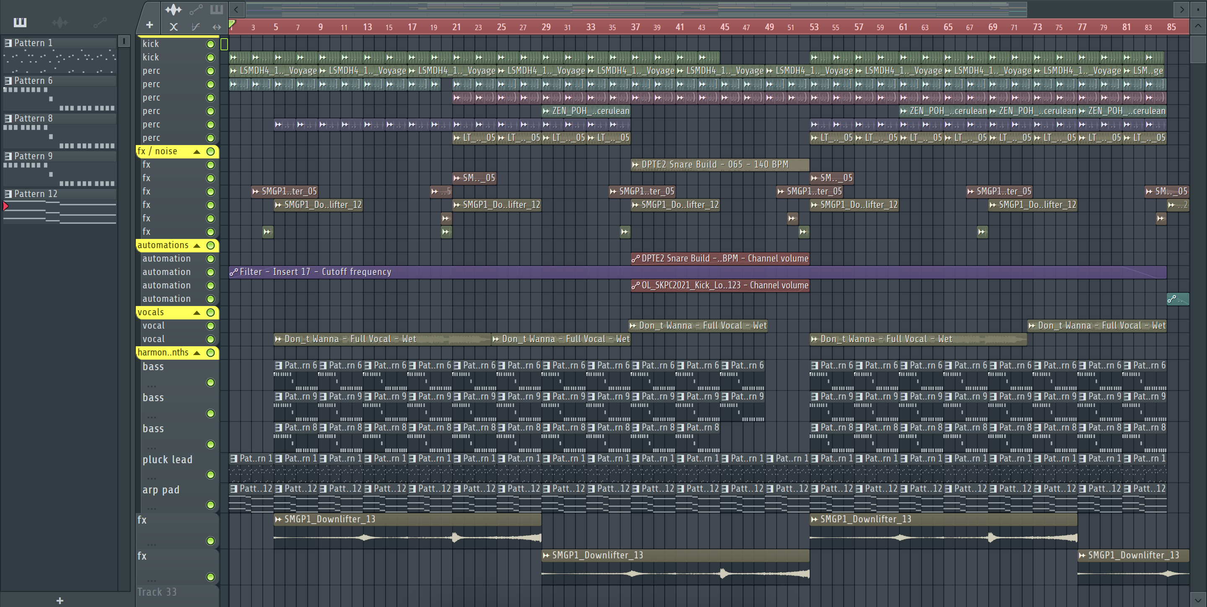Mute the pluck lead track
This screenshot has width=1207, height=607.
[211, 475]
